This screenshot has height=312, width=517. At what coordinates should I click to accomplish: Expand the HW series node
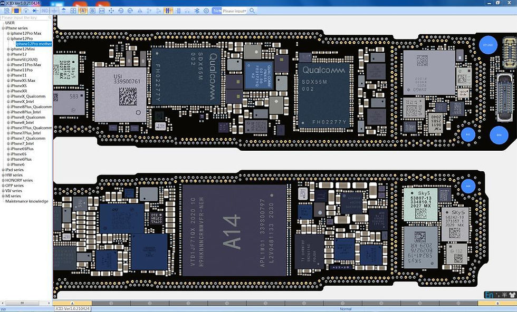[3, 175]
